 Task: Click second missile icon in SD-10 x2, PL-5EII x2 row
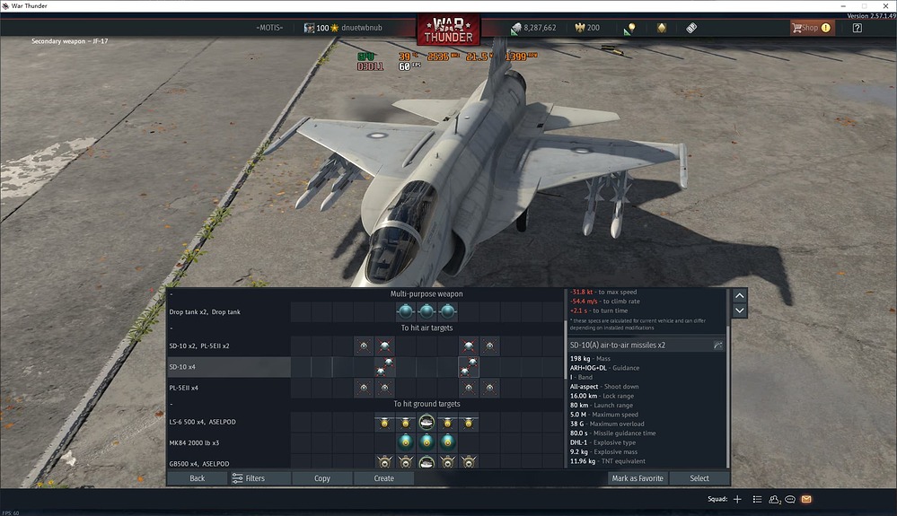click(x=384, y=345)
